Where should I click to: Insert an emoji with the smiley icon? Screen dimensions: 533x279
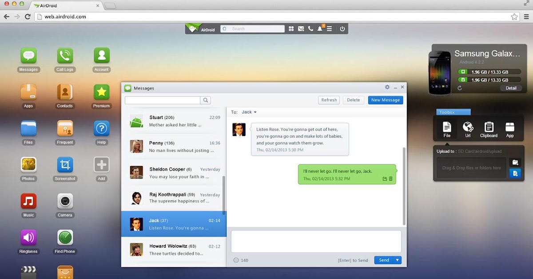[236, 260]
